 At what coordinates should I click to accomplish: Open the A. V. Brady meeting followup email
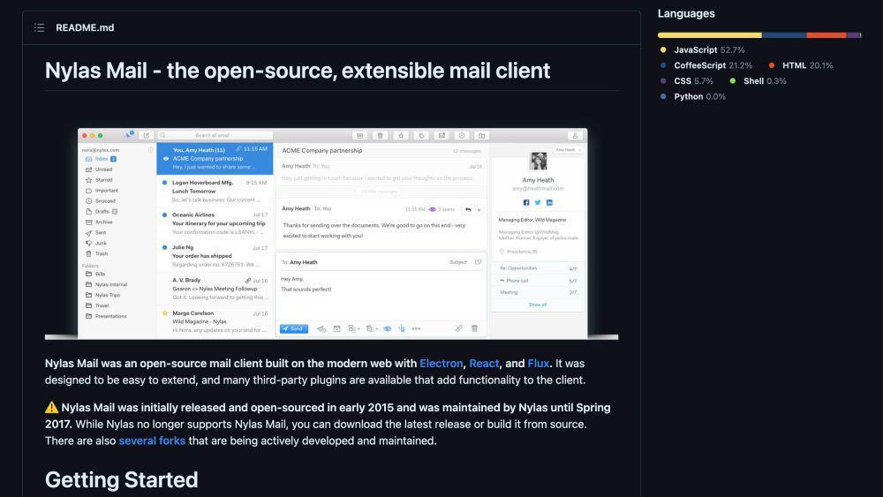tap(215, 289)
